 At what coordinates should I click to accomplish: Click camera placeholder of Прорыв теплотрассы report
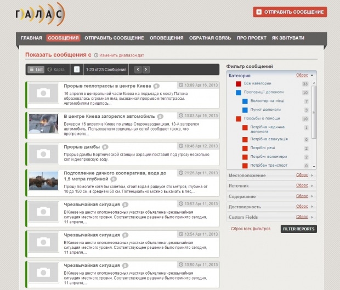click(43, 93)
